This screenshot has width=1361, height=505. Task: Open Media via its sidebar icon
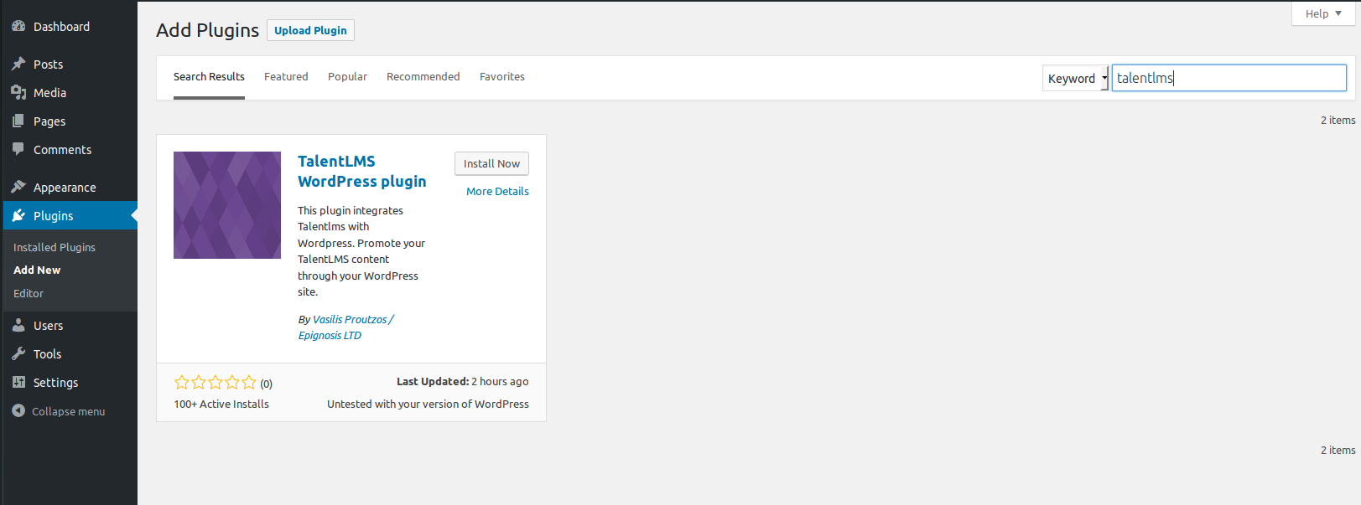click(18, 93)
